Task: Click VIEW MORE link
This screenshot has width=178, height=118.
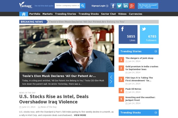Action: [x=80, y=115]
